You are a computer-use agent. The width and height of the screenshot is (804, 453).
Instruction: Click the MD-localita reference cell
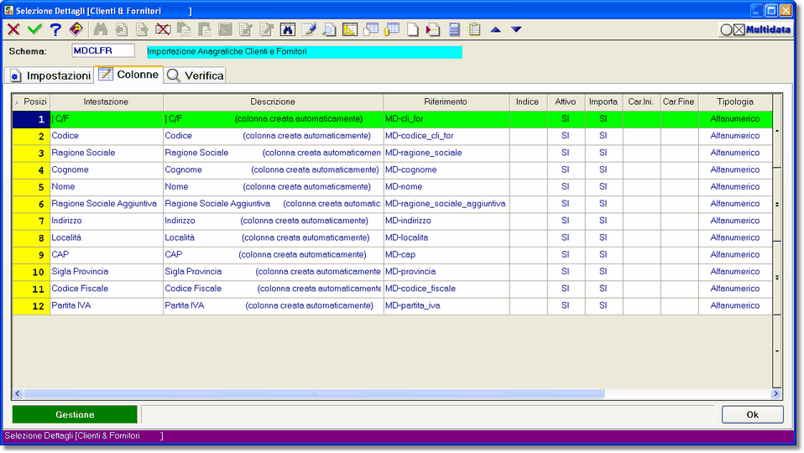click(446, 237)
